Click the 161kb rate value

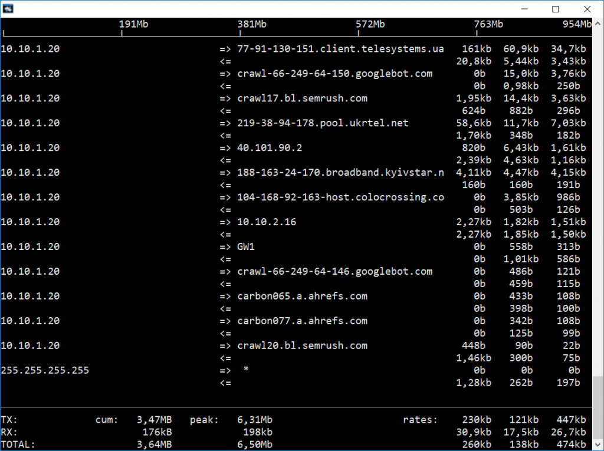pyautogui.click(x=477, y=49)
